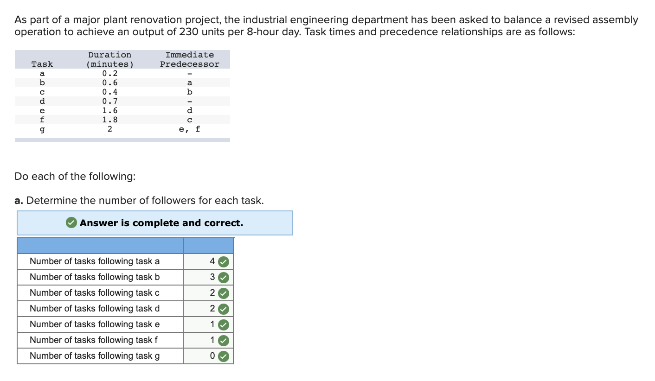Screen dimensions: 655x381
Task: Click the checkmark next to task d's answer
Action: pos(223,308)
